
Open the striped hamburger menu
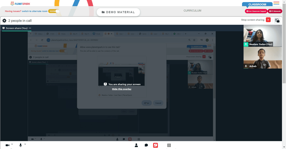(x=276, y=3)
